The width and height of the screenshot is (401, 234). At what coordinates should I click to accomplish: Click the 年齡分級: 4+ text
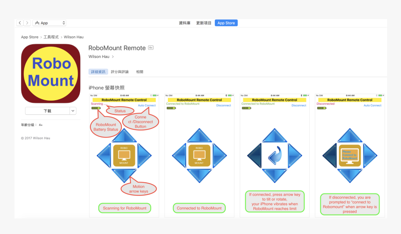point(32,125)
